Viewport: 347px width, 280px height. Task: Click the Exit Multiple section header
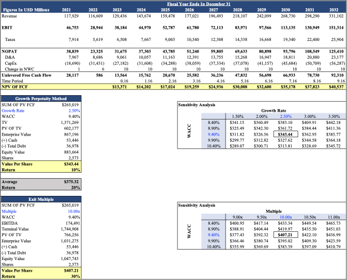[41, 199]
